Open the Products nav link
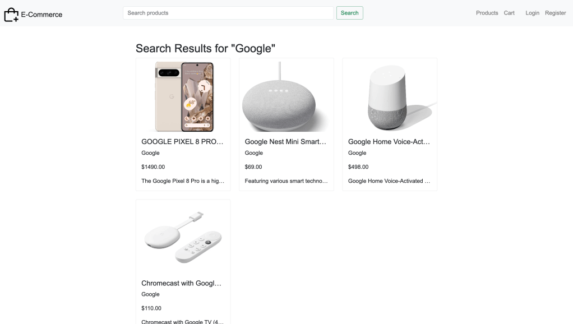Viewport: 573px width, 324px height. [487, 13]
